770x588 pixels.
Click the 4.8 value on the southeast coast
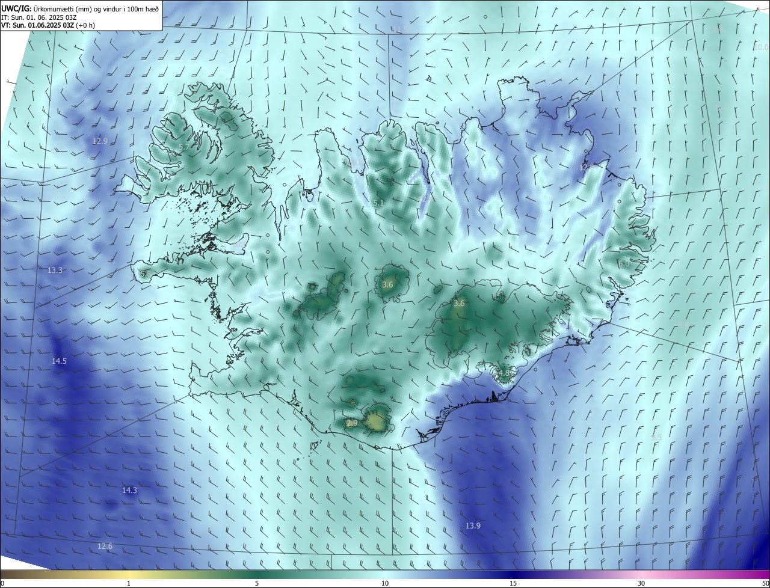click(x=504, y=373)
